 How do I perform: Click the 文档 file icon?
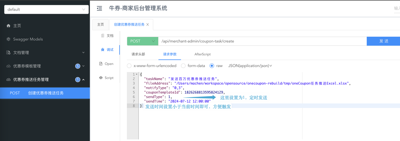[x=102, y=36]
